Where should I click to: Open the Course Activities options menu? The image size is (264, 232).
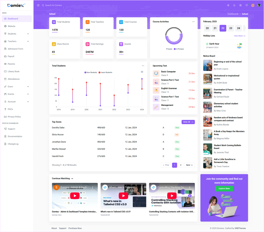pos(193,21)
